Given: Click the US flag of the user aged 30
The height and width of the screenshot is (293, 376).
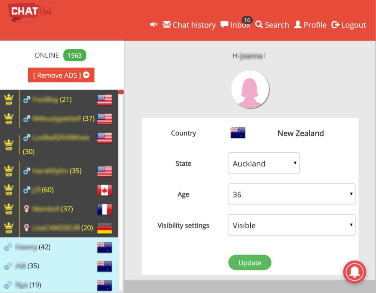Looking at the screenshot, I should pyautogui.click(x=104, y=138).
